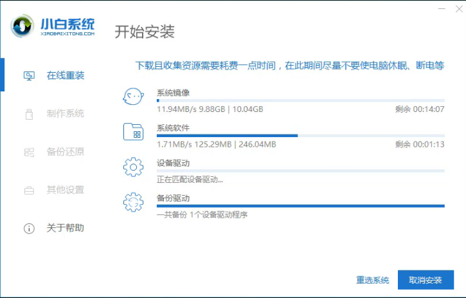Click the 系统软件 download progress bar
Screen dimensions: 466x298
300,136
